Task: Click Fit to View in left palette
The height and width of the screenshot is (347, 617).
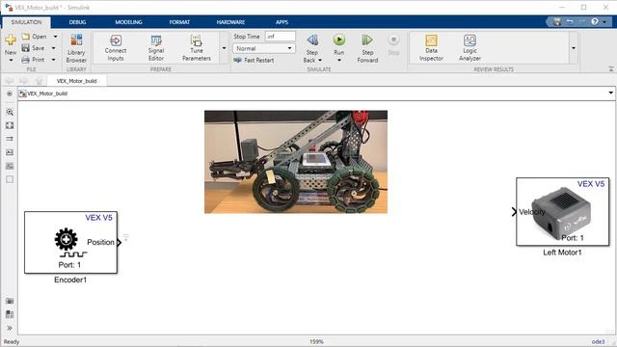Action: tap(10, 125)
